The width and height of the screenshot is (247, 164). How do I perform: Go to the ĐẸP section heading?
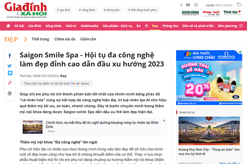pyautogui.click(x=11, y=39)
